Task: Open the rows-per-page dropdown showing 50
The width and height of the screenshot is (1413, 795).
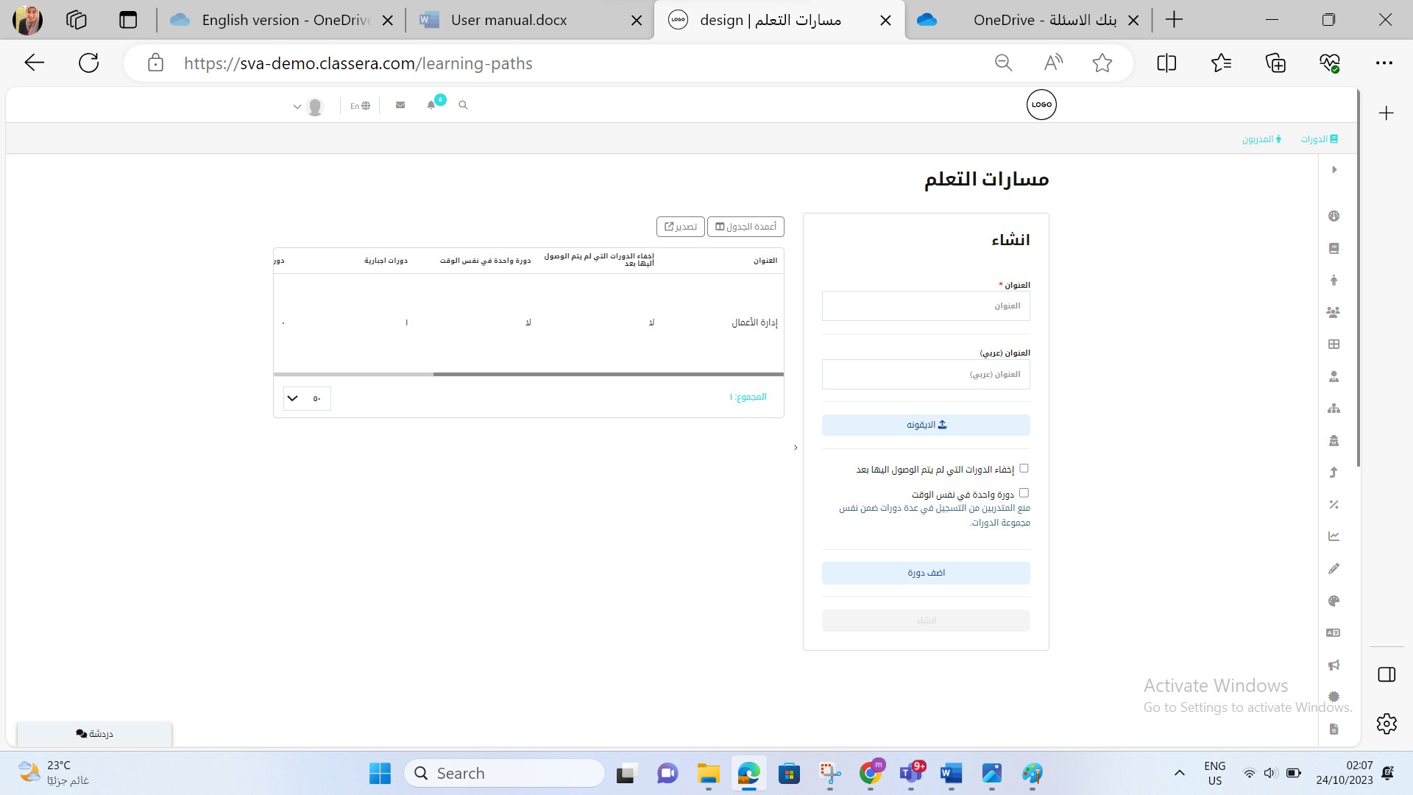Action: [307, 398]
